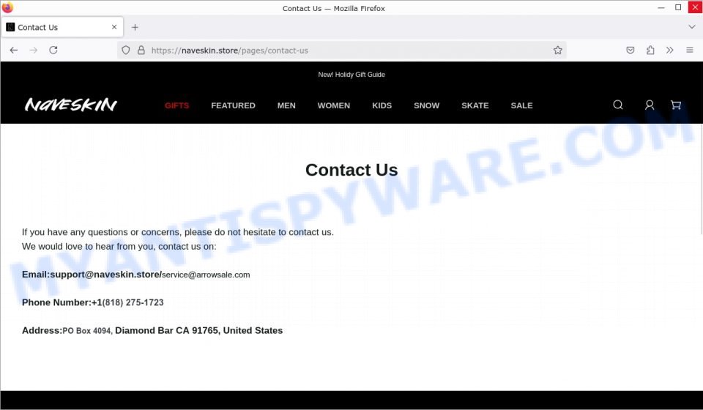Open the MEN category
703x410 pixels.
click(286, 105)
